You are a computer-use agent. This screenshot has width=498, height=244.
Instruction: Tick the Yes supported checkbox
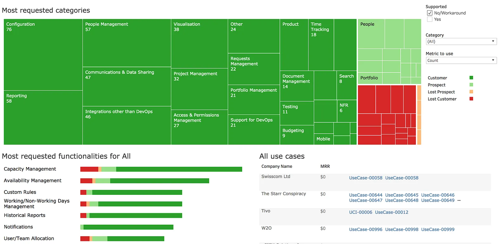pyautogui.click(x=430, y=19)
